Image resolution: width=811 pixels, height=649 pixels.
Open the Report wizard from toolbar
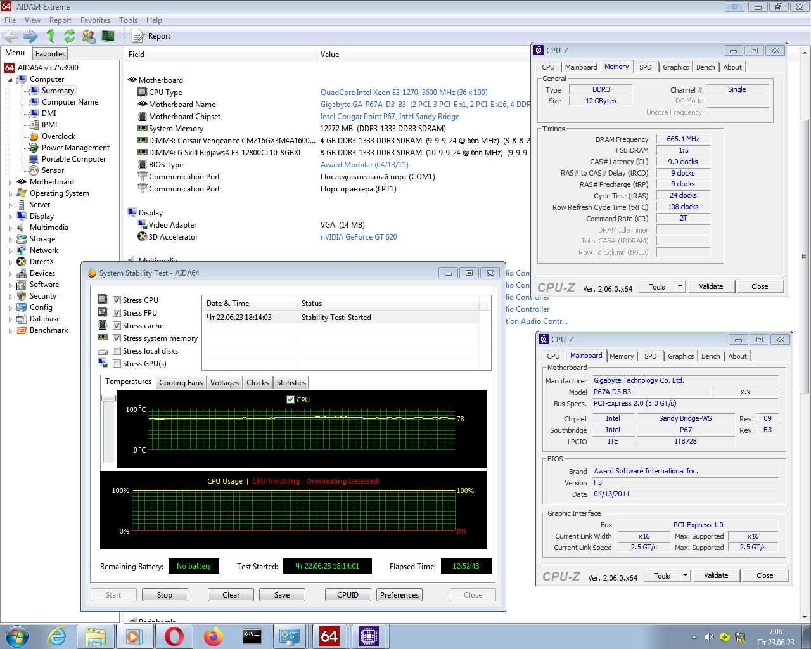[151, 36]
